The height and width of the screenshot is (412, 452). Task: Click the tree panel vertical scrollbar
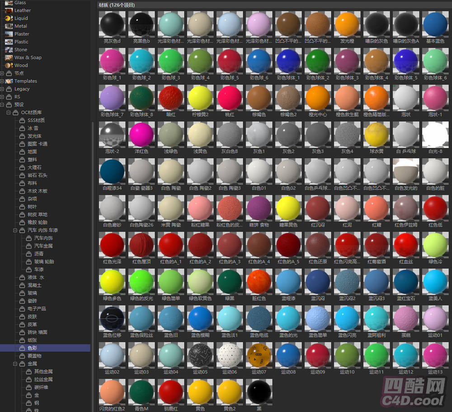coord(93,226)
